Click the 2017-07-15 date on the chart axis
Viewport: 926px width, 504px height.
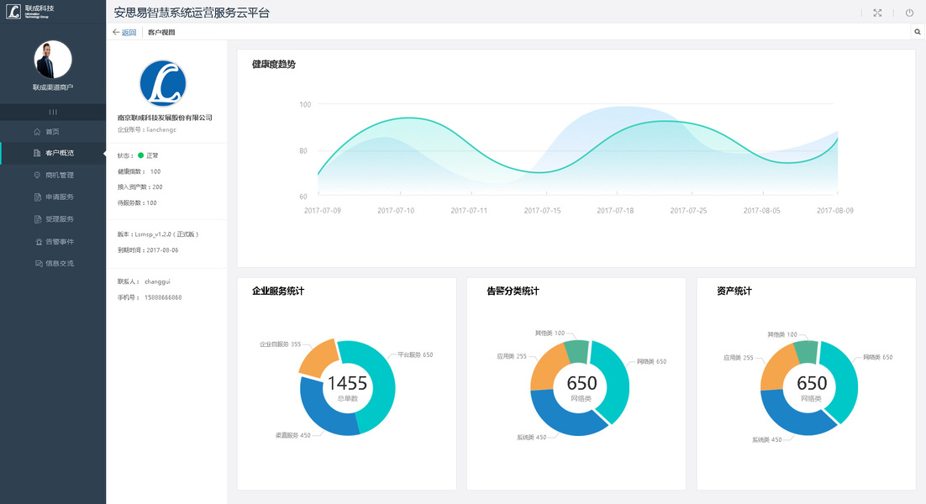[542, 211]
